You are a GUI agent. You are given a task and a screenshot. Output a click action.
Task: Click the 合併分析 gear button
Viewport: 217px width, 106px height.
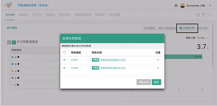pos(187,28)
